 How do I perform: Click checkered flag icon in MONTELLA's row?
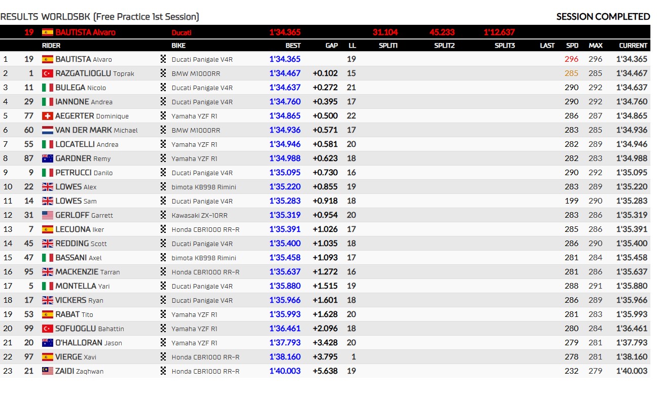click(163, 286)
